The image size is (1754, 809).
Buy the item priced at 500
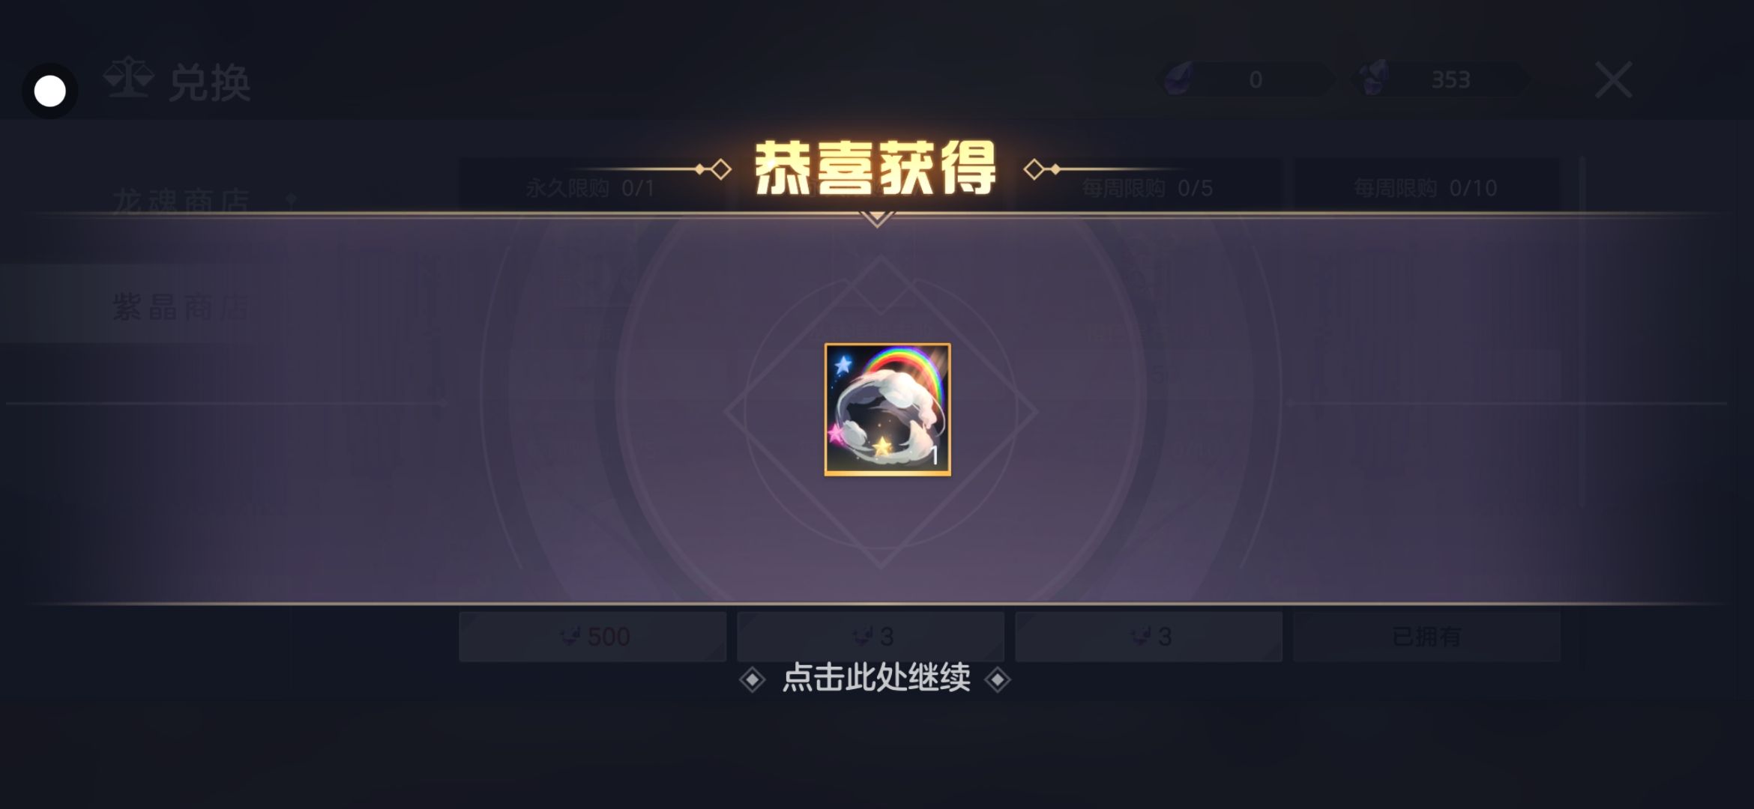(592, 637)
